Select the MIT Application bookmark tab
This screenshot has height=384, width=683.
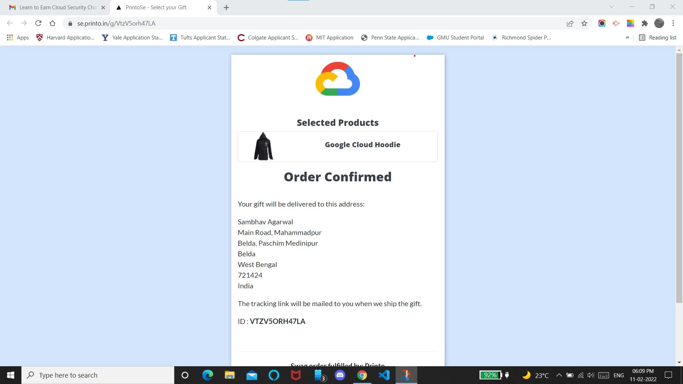point(335,37)
